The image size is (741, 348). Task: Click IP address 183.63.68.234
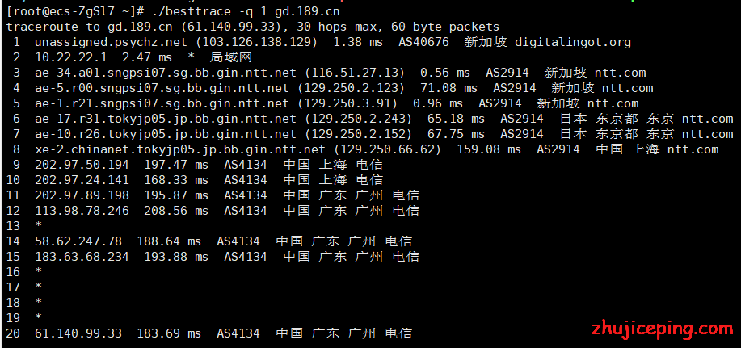(82, 257)
